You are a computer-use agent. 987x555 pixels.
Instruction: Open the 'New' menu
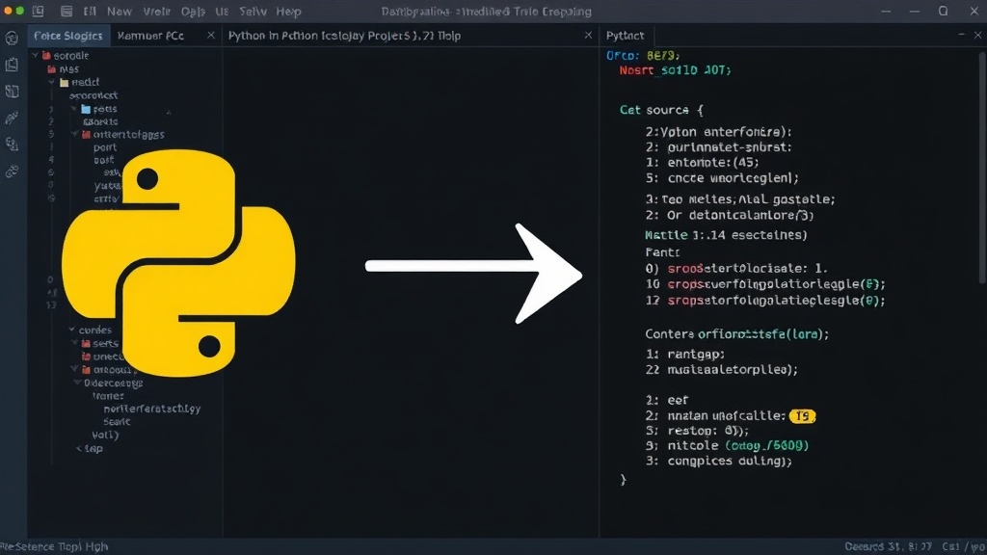pos(119,12)
